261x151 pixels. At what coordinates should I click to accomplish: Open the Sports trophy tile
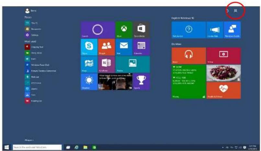[141, 82]
